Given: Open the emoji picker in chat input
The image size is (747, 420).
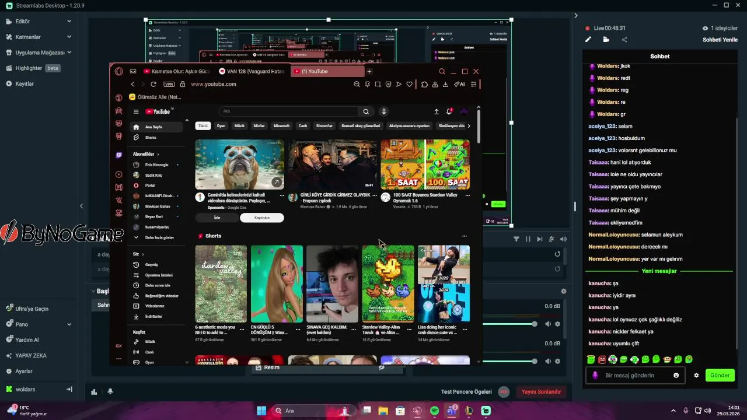Looking at the screenshot, I should (676, 376).
